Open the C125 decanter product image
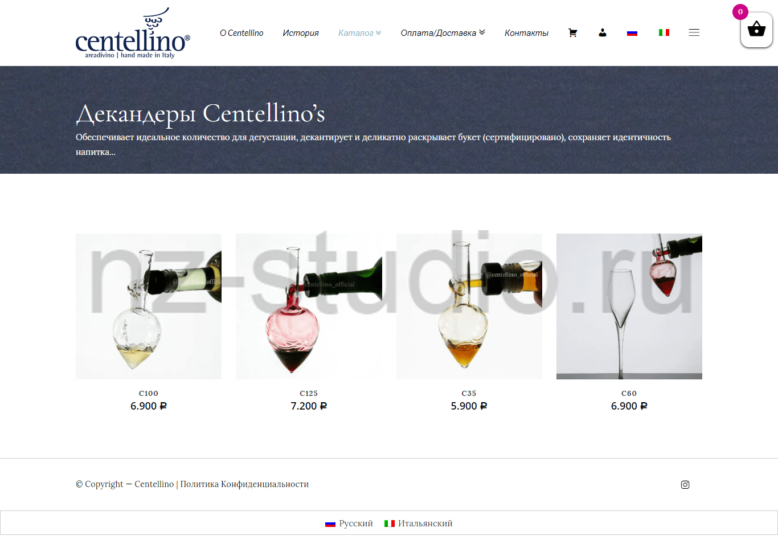 (x=309, y=306)
